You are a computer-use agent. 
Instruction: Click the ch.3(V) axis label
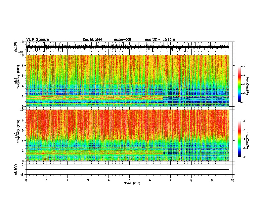[x=16, y=169]
